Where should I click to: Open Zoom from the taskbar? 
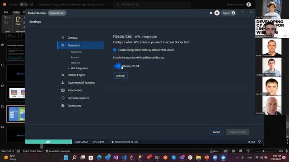[x=215, y=157]
